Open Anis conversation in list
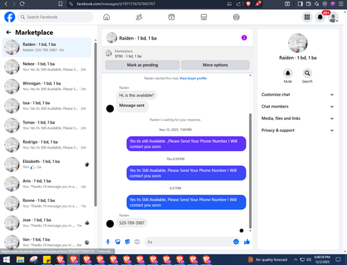The image size is (347, 265). [47, 184]
